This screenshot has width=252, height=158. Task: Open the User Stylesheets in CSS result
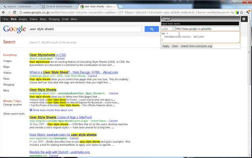[x=48, y=55]
